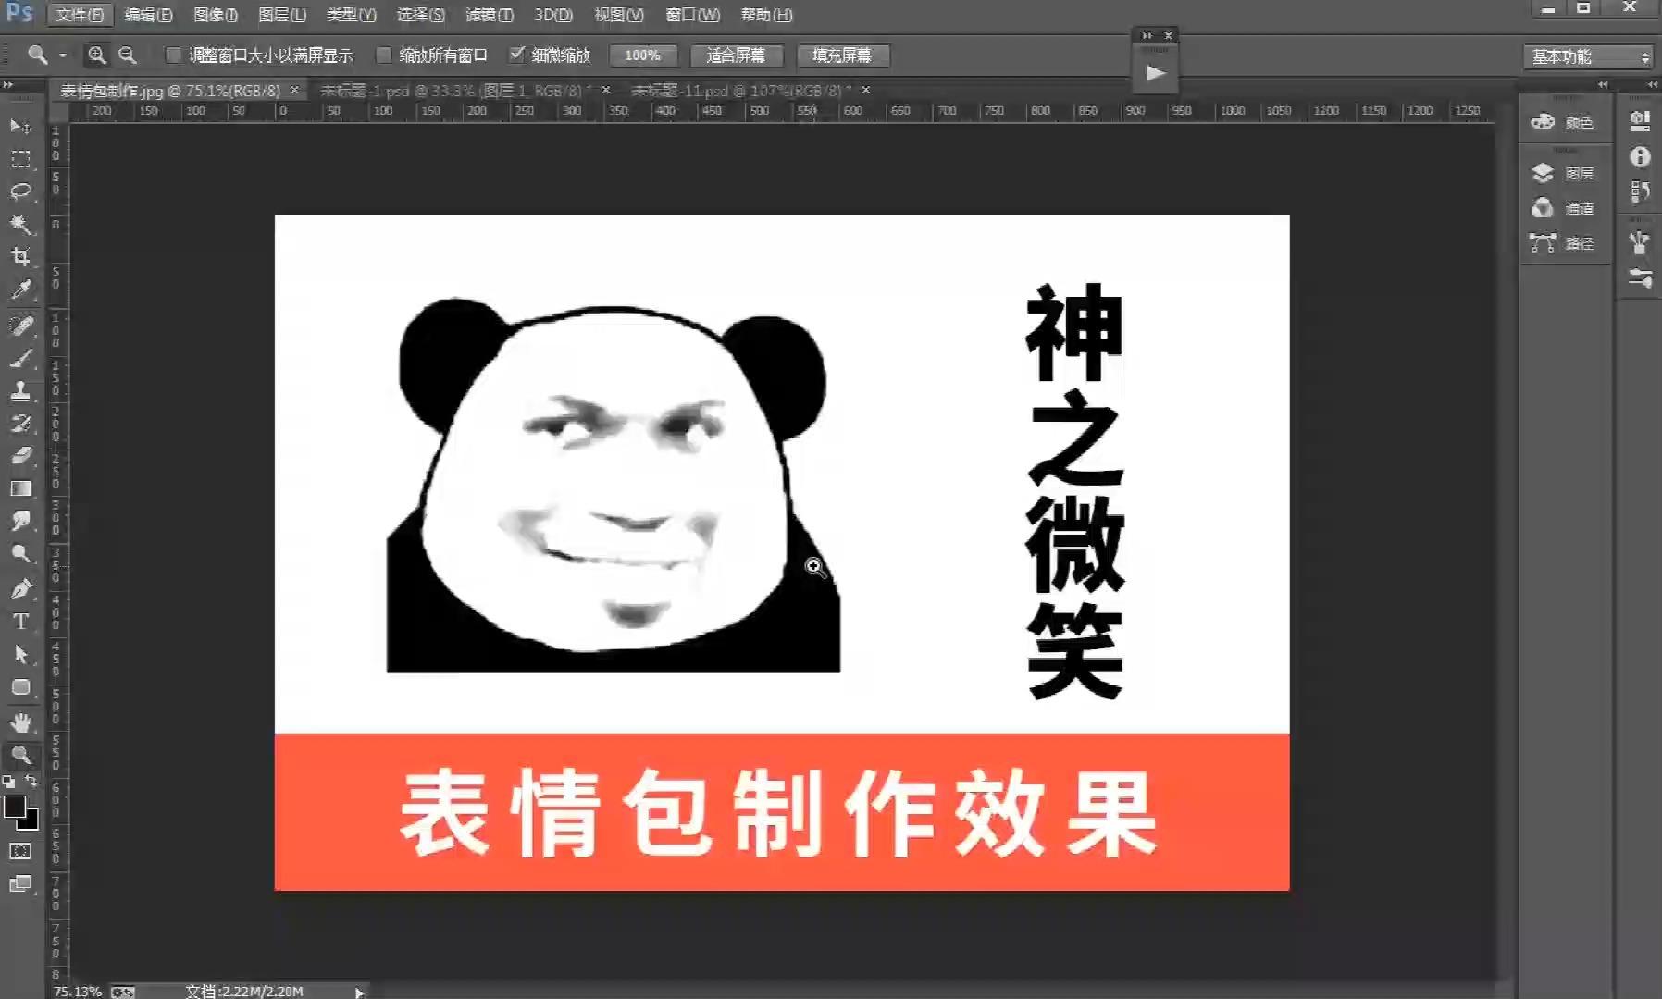This screenshot has width=1662, height=999.
Task: Open the status bar info arrow menu
Action: (359, 992)
